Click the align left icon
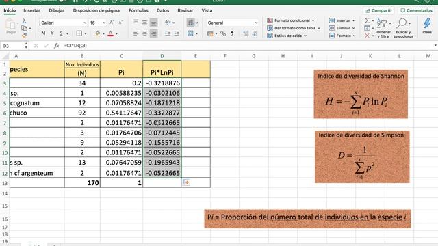Screen dimensions: 438x246 (x=136, y=33)
